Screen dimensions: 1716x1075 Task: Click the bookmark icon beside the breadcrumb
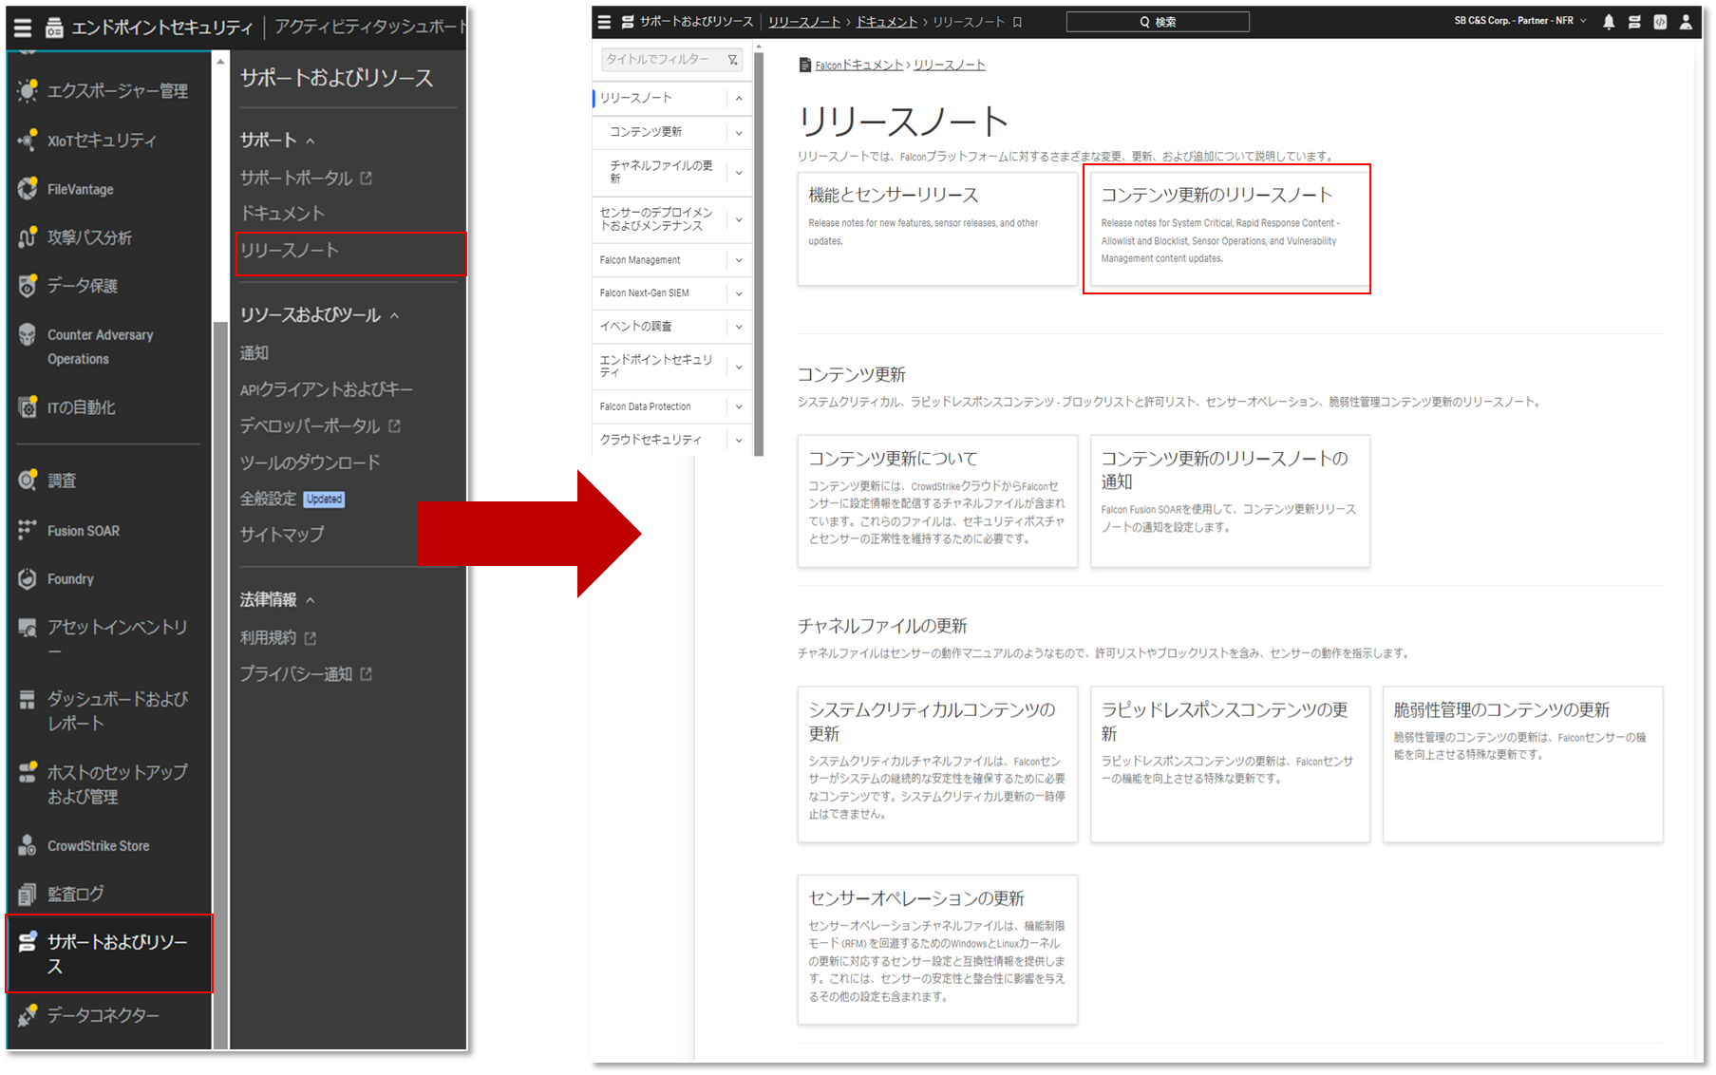point(1018,22)
